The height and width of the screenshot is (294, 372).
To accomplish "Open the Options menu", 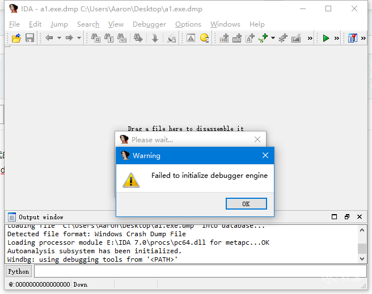I will (x=188, y=24).
